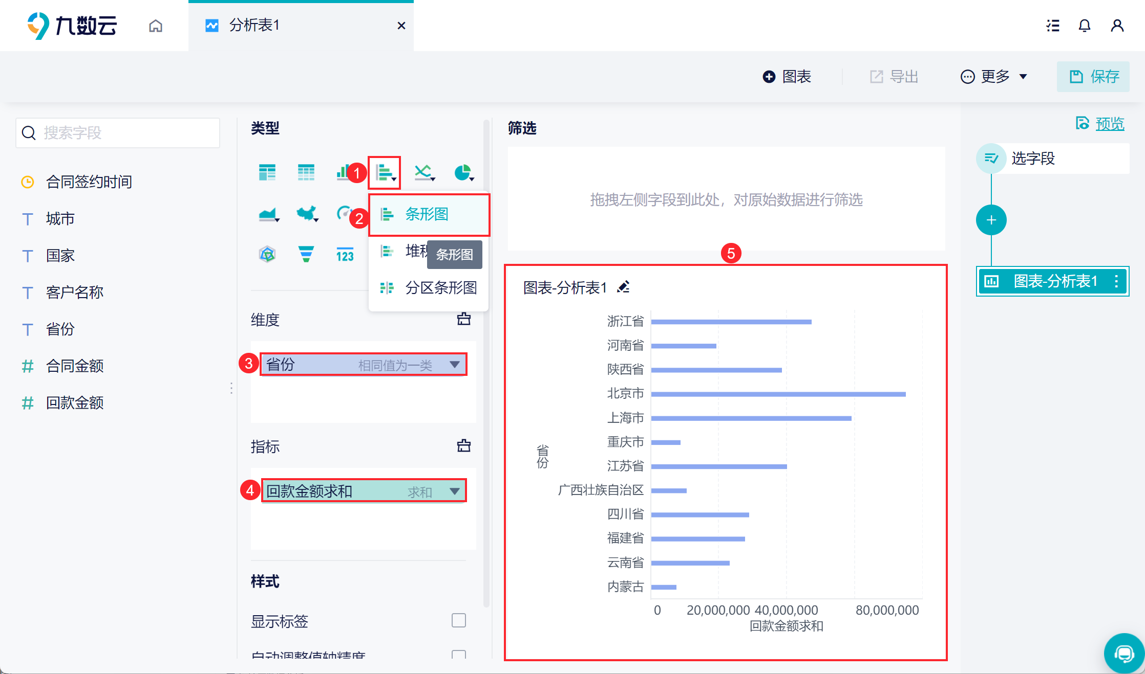
Task: Clear the 指标 fields icon
Action: click(464, 446)
